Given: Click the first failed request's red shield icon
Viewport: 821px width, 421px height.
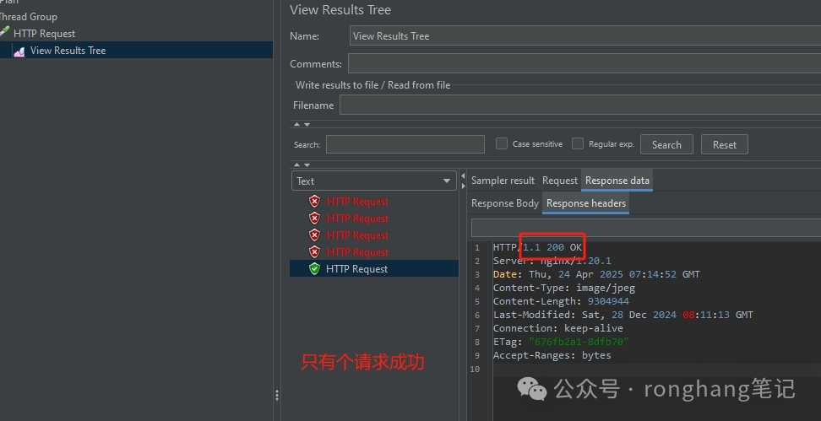Looking at the screenshot, I should point(314,202).
